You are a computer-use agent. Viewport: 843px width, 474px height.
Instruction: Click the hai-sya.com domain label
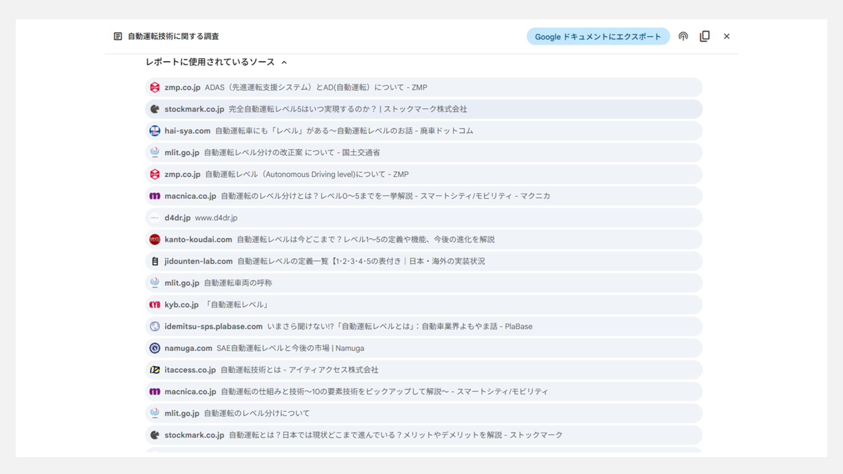click(x=187, y=131)
